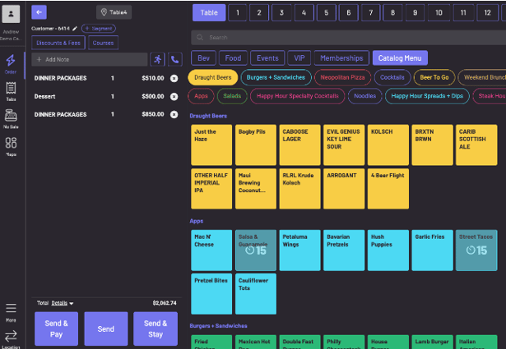The height and width of the screenshot is (349, 506).
Task: Click the back arrow button
Action: tap(40, 12)
